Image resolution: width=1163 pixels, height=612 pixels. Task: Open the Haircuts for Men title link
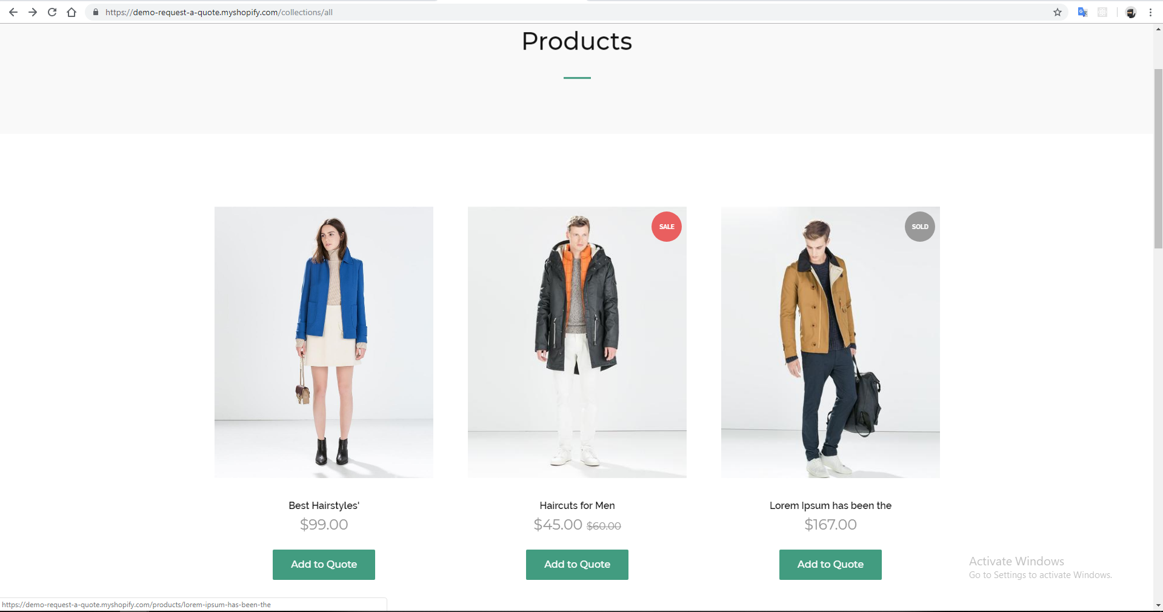point(577,505)
